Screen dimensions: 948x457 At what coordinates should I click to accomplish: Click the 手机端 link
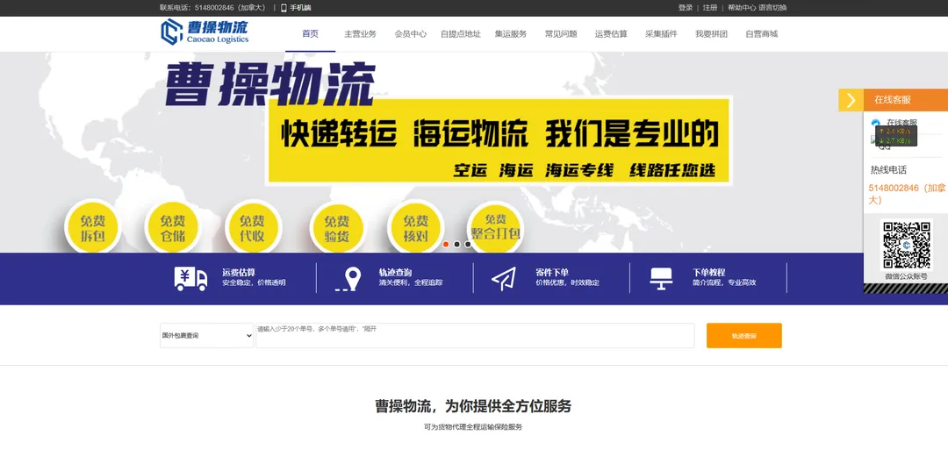[x=300, y=8]
